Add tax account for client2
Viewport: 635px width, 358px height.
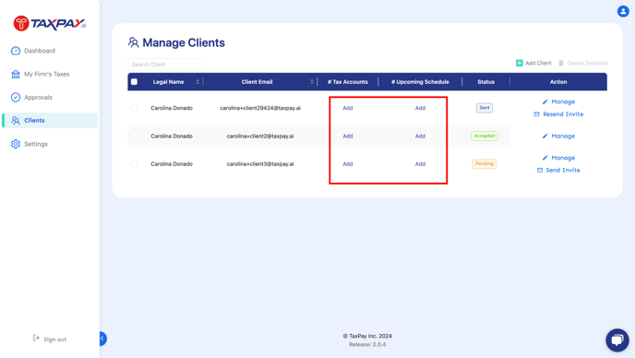347,136
